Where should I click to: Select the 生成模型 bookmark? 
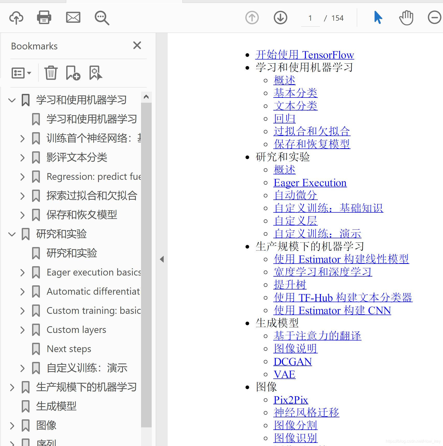pos(56,406)
